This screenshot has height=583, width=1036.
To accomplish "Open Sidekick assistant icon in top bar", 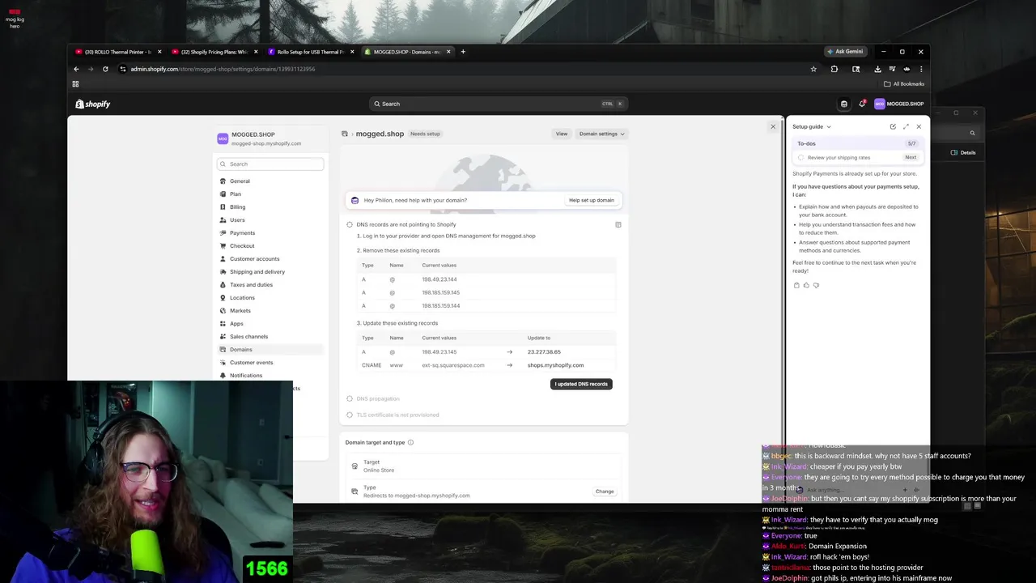I will [844, 104].
